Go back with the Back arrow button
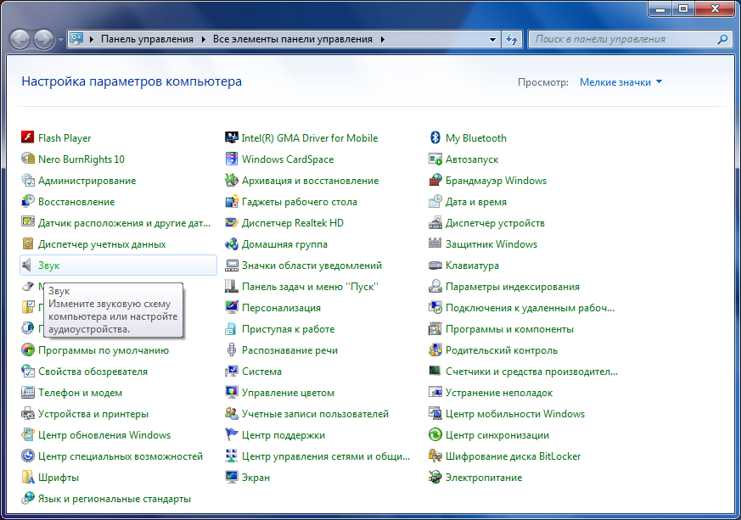This screenshot has width=741, height=520. point(20,39)
